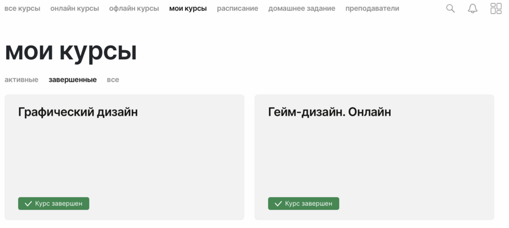Image resolution: width=509 pixels, height=228 pixels.
Task: Click the «мои курсы» page heading
Action: click(x=71, y=51)
